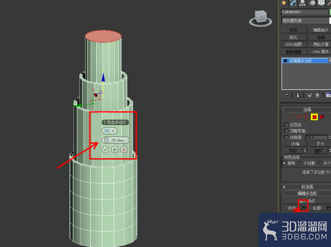Click Configure Modifier Sets icon
Image resolution: width=331 pixels, height=247 pixels.
(328, 95)
